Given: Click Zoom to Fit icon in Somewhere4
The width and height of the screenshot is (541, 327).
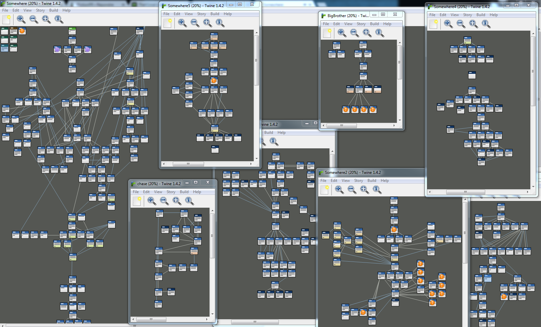Looking at the screenshot, I should coord(473,24).
